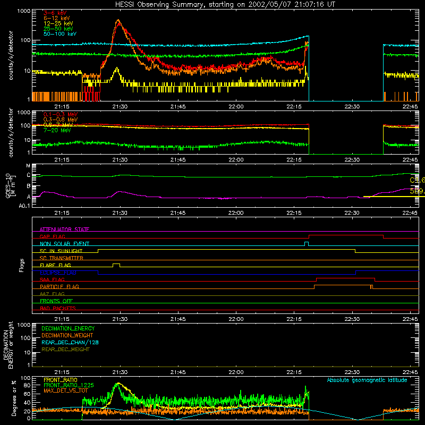Click the REAR_DEC_WEIGHT legend label
The image size is (425, 425).
click(65, 350)
